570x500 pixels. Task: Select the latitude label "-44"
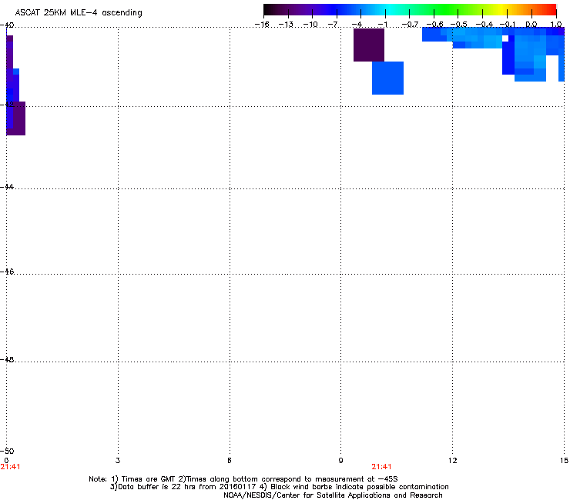click(x=7, y=187)
